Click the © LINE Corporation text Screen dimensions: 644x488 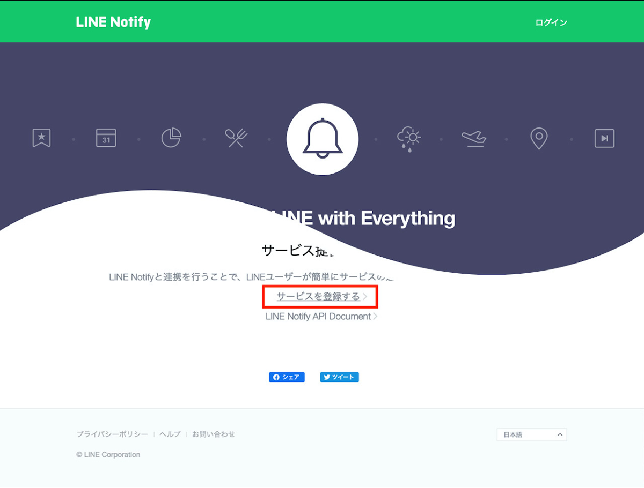pos(108,455)
